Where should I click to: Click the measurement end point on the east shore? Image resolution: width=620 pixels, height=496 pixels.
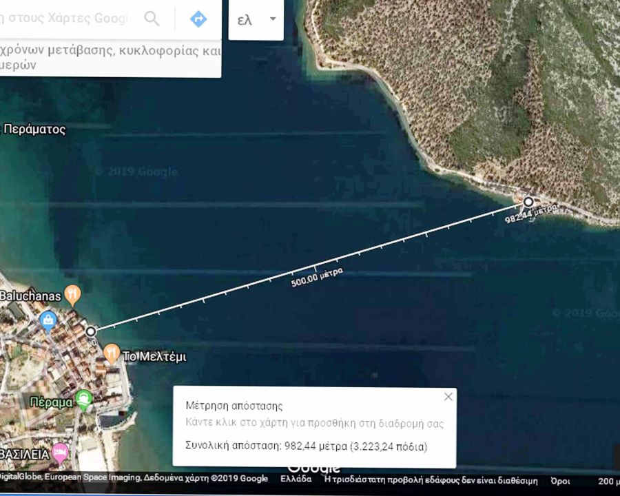click(528, 202)
